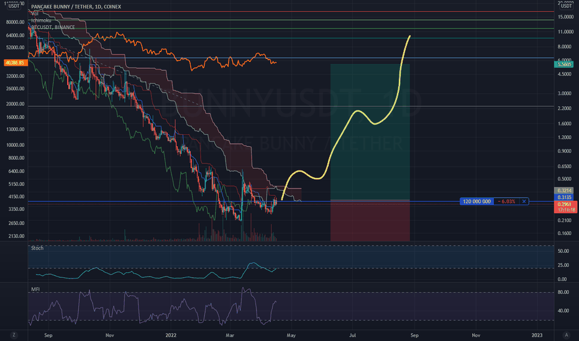
Task: Click the 20000.00 left axis value
Action: point(15,104)
